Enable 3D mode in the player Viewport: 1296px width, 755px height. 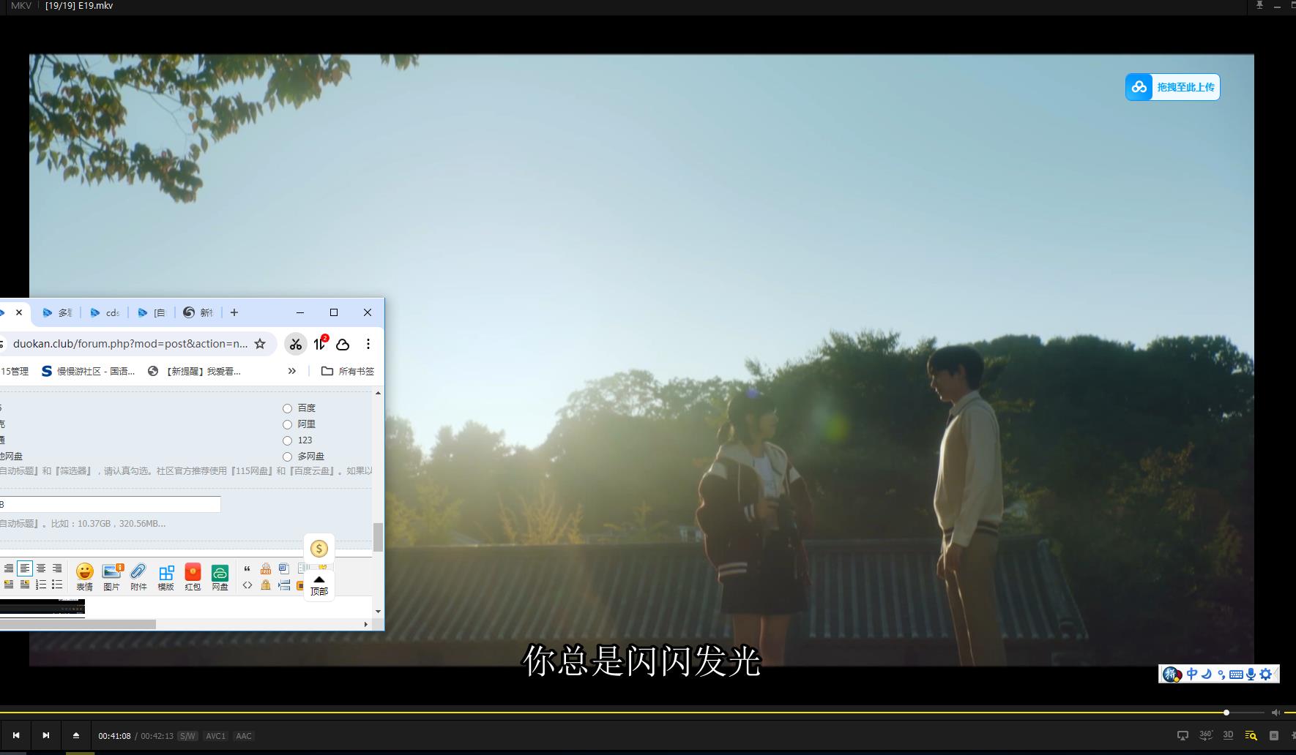coord(1229,735)
